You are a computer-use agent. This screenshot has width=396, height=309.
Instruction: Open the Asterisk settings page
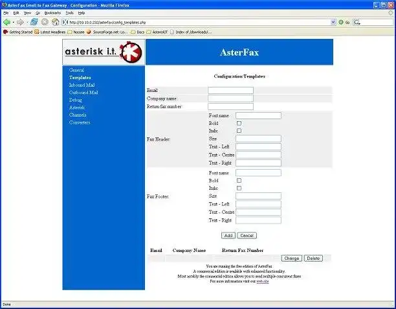(77, 108)
